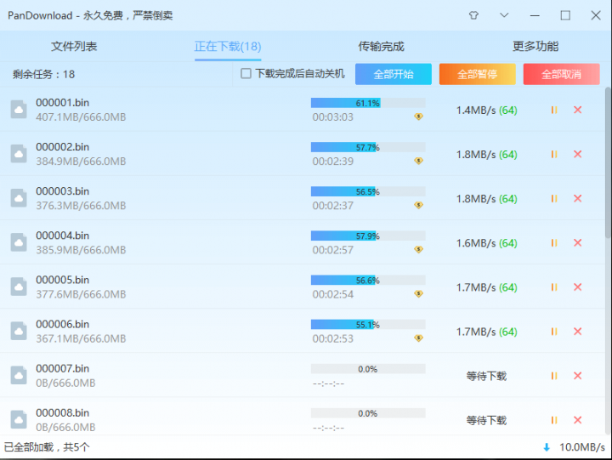Select the 000006.bin file name
The width and height of the screenshot is (612, 460).
(62, 324)
